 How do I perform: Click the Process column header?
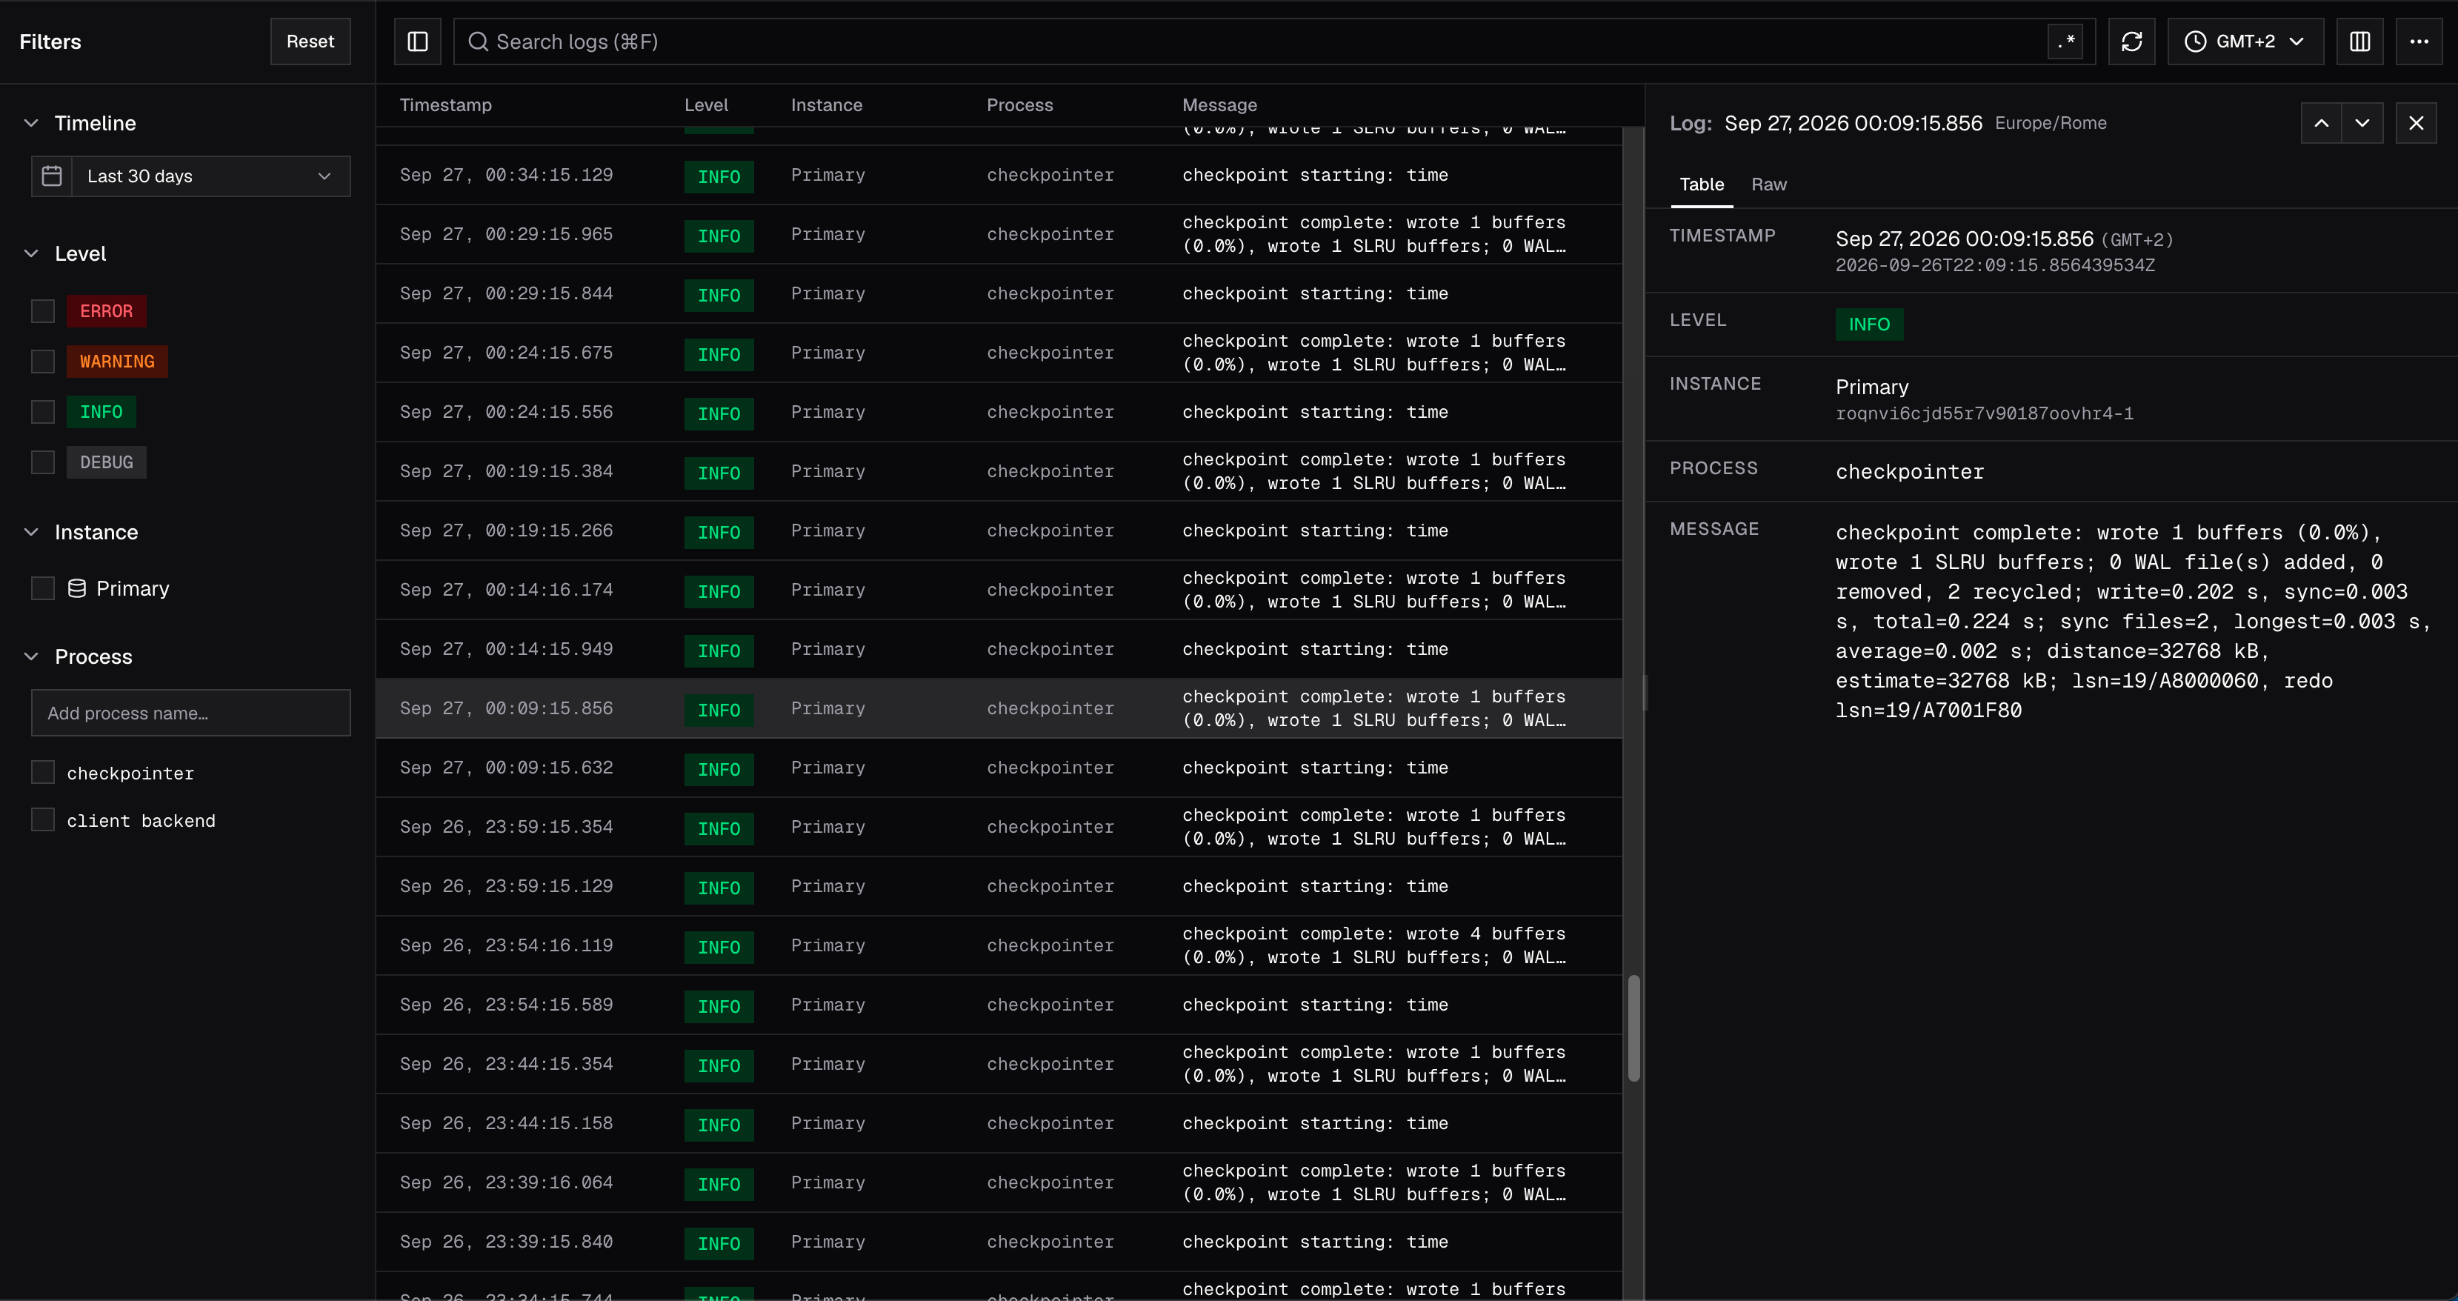click(1019, 105)
